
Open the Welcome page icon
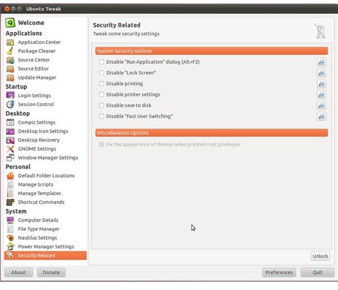click(10, 23)
